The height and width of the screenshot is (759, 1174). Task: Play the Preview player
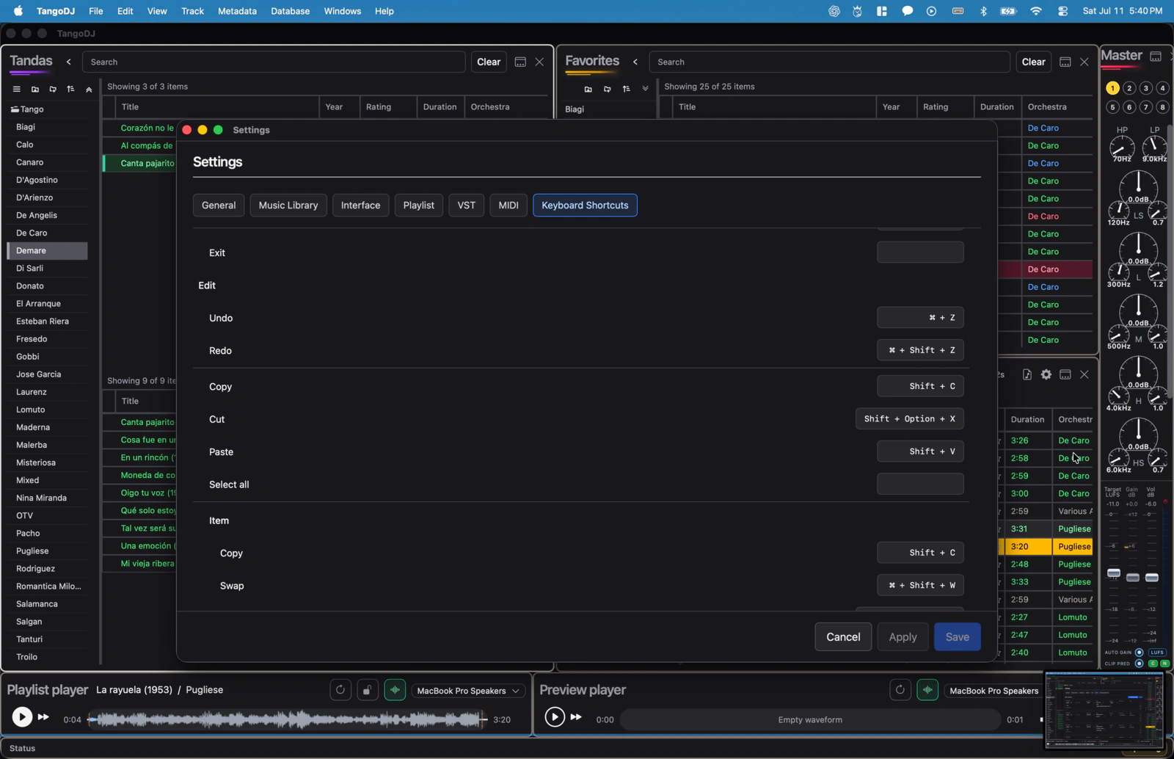coord(555,716)
